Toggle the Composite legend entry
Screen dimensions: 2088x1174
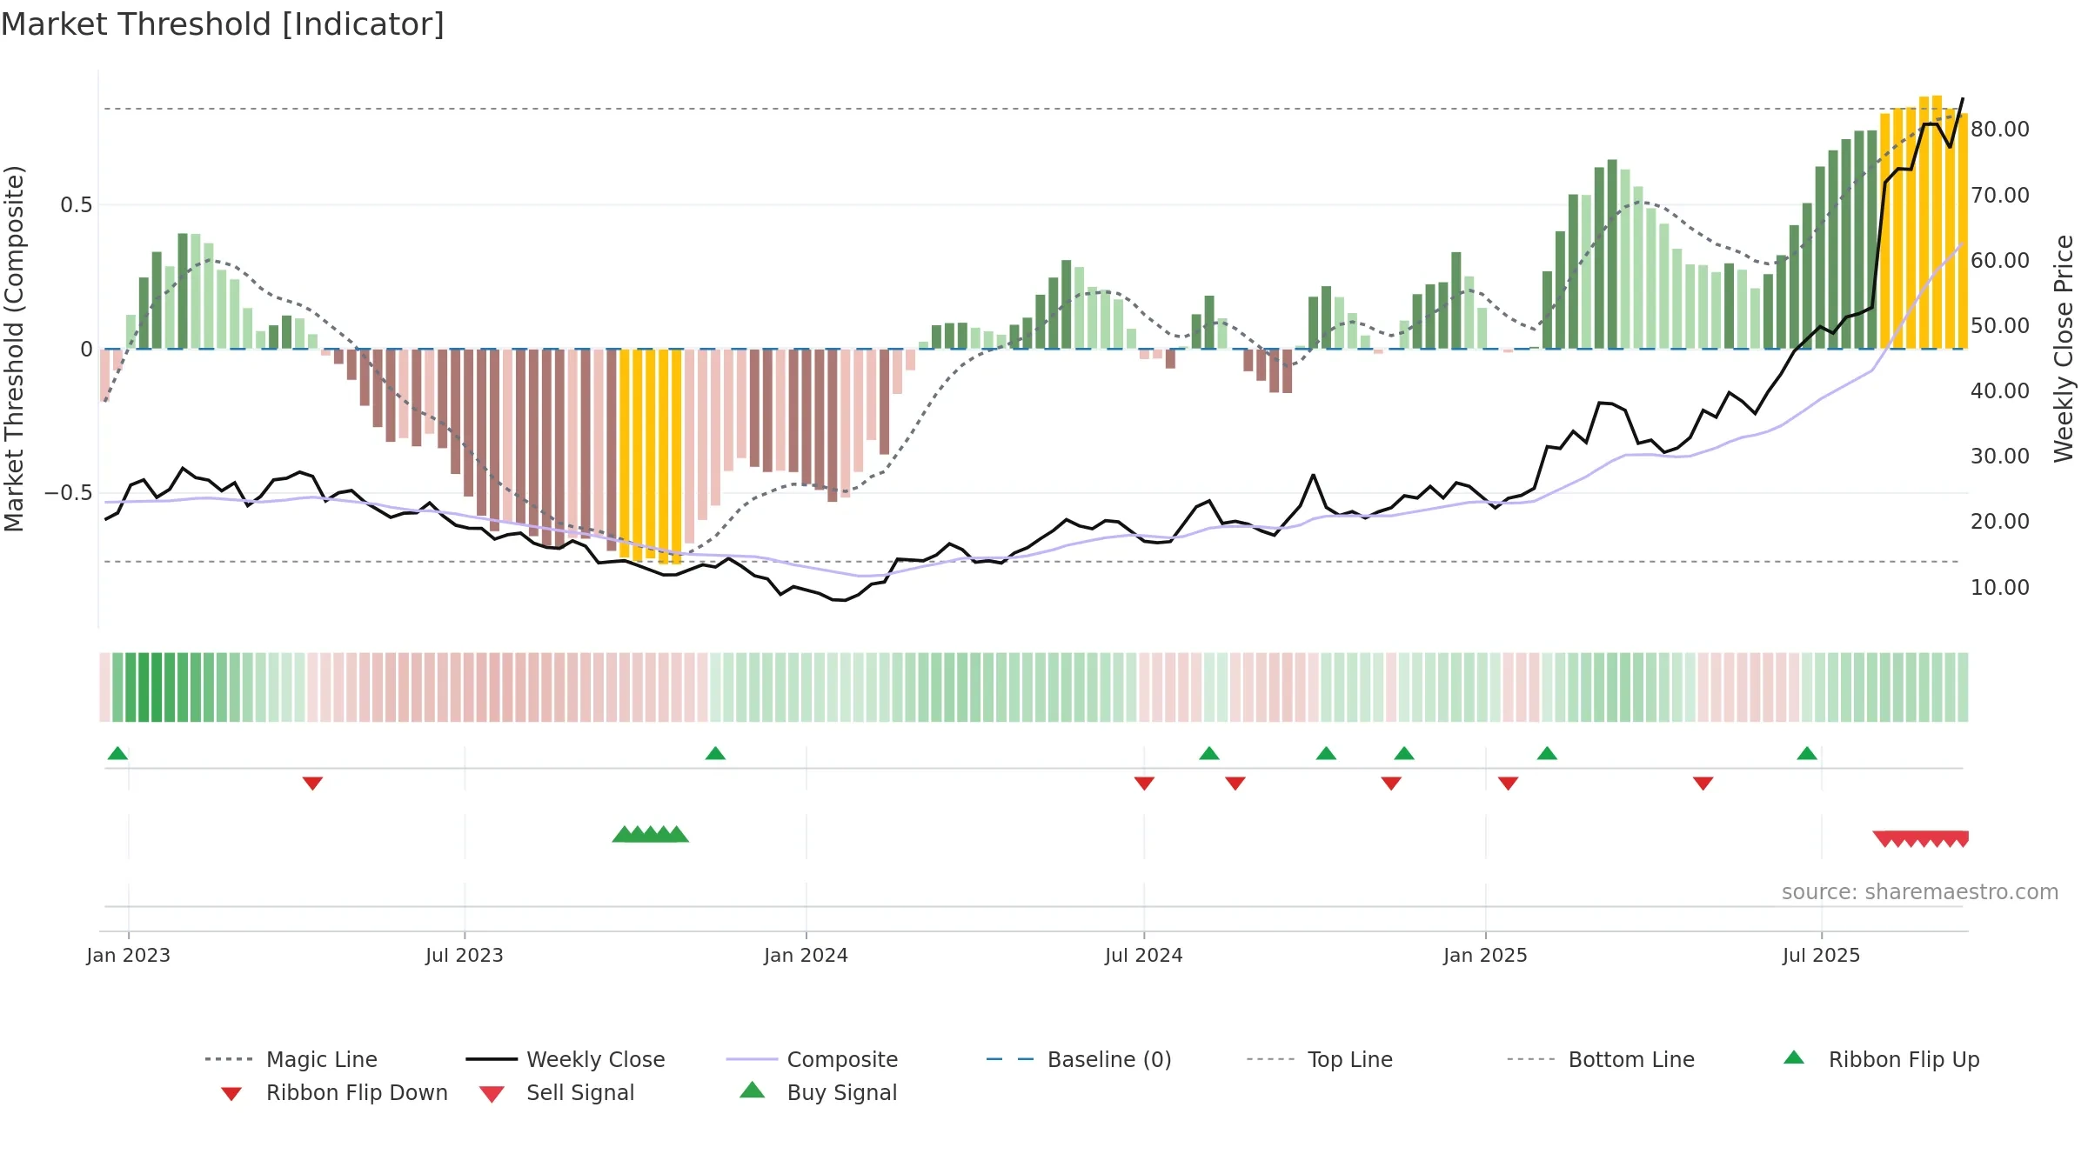[812, 1059]
